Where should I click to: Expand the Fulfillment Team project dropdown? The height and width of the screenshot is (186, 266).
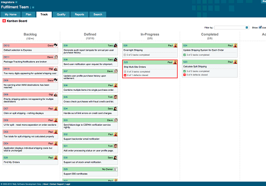33,7
